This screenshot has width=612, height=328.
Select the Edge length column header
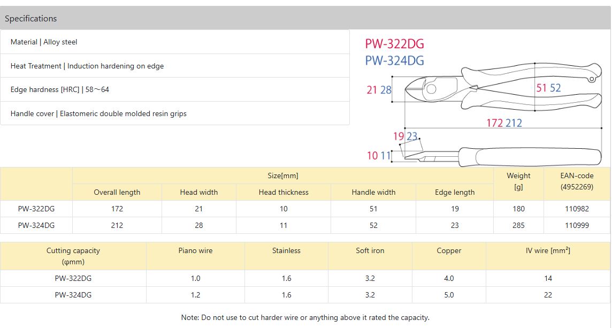tap(455, 192)
